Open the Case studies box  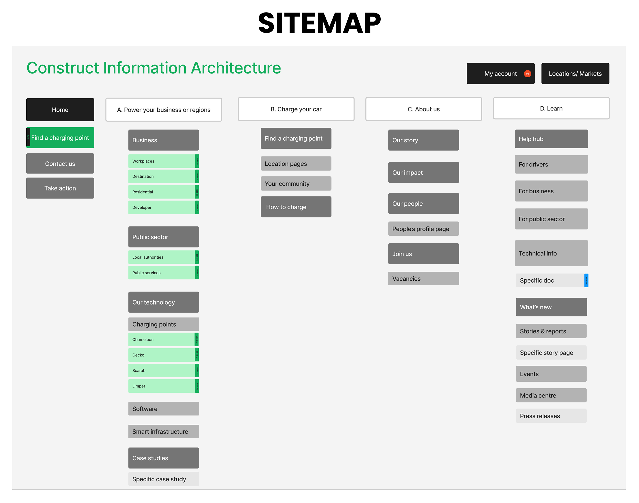pyautogui.click(x=164, y=458)
